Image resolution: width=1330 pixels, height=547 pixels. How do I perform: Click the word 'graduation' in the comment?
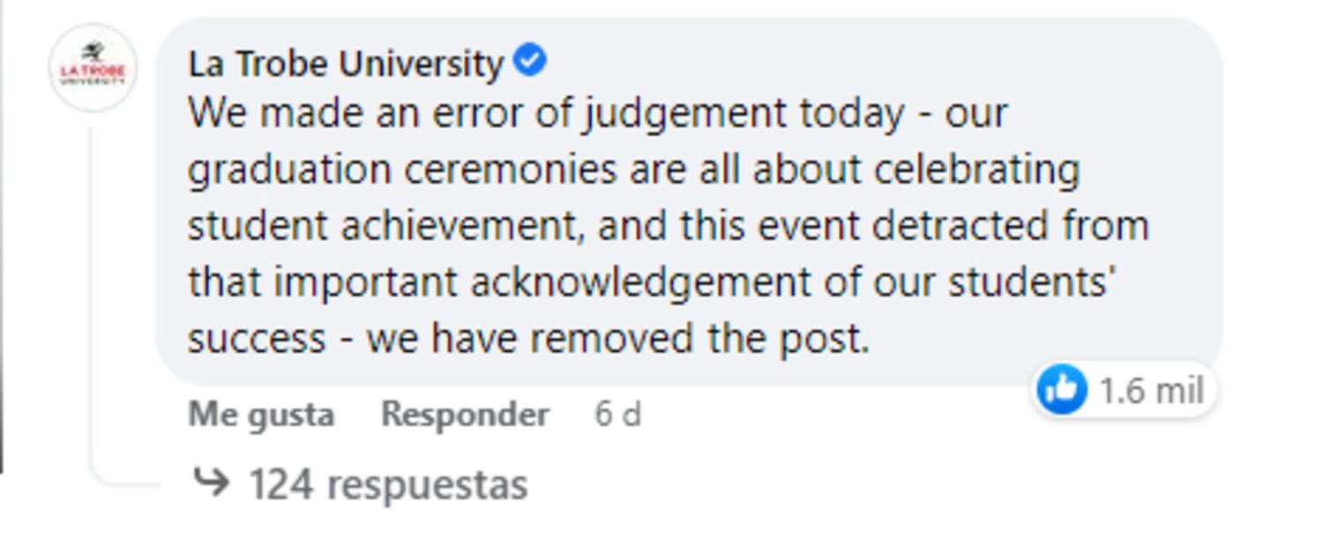pyautogui.click(x=288, y=170)
